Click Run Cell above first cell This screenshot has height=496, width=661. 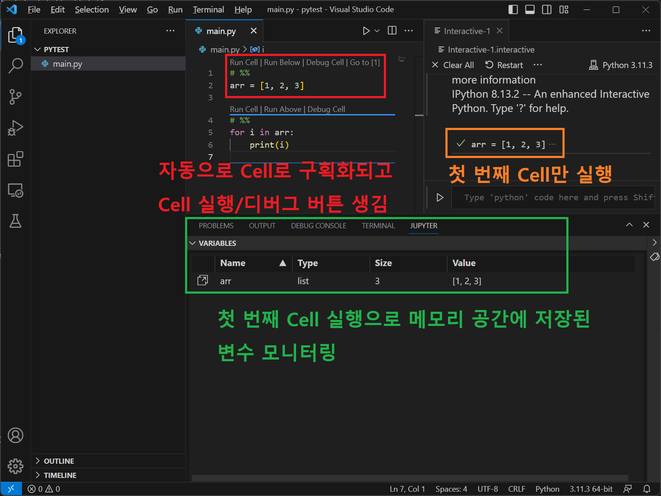point(244,62)
